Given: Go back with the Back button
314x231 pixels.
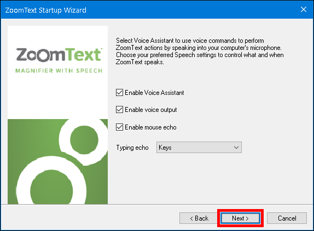Looking at the screenshot, I should pyautogui.click(x=199, y=218).
